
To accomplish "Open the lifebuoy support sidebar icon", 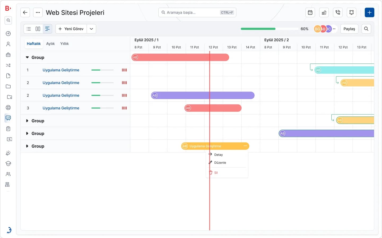I will point(8,107).
